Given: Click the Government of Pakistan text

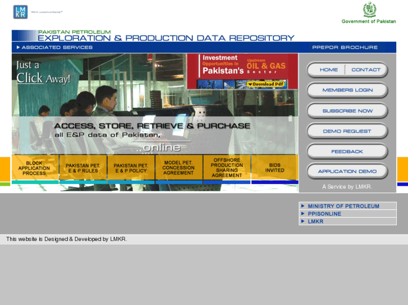Looking at the screenshot, I should click(x=369, y=21).
